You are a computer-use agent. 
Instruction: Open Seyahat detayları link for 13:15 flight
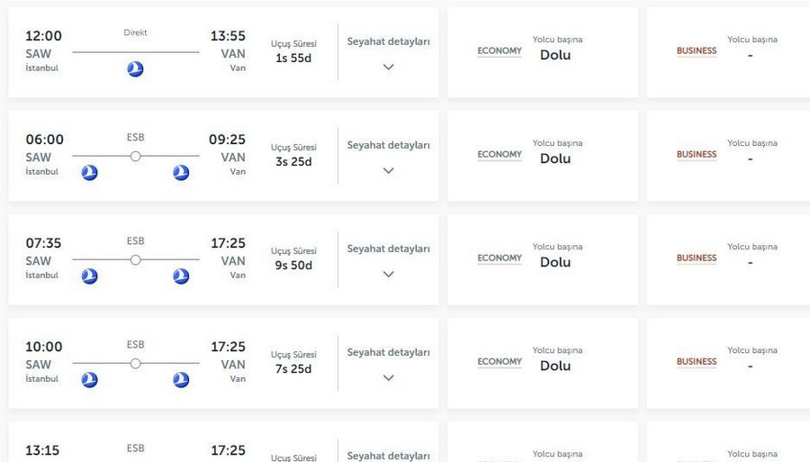(x=389, y=456)
